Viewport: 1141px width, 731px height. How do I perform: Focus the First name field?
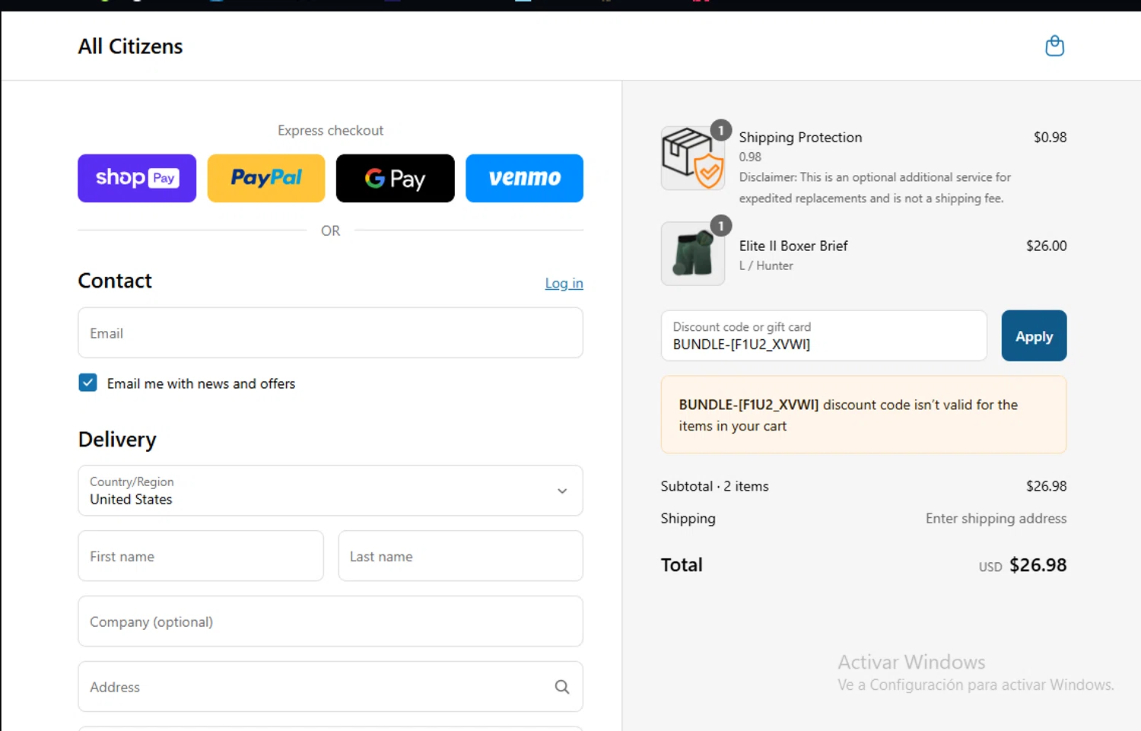201,556
